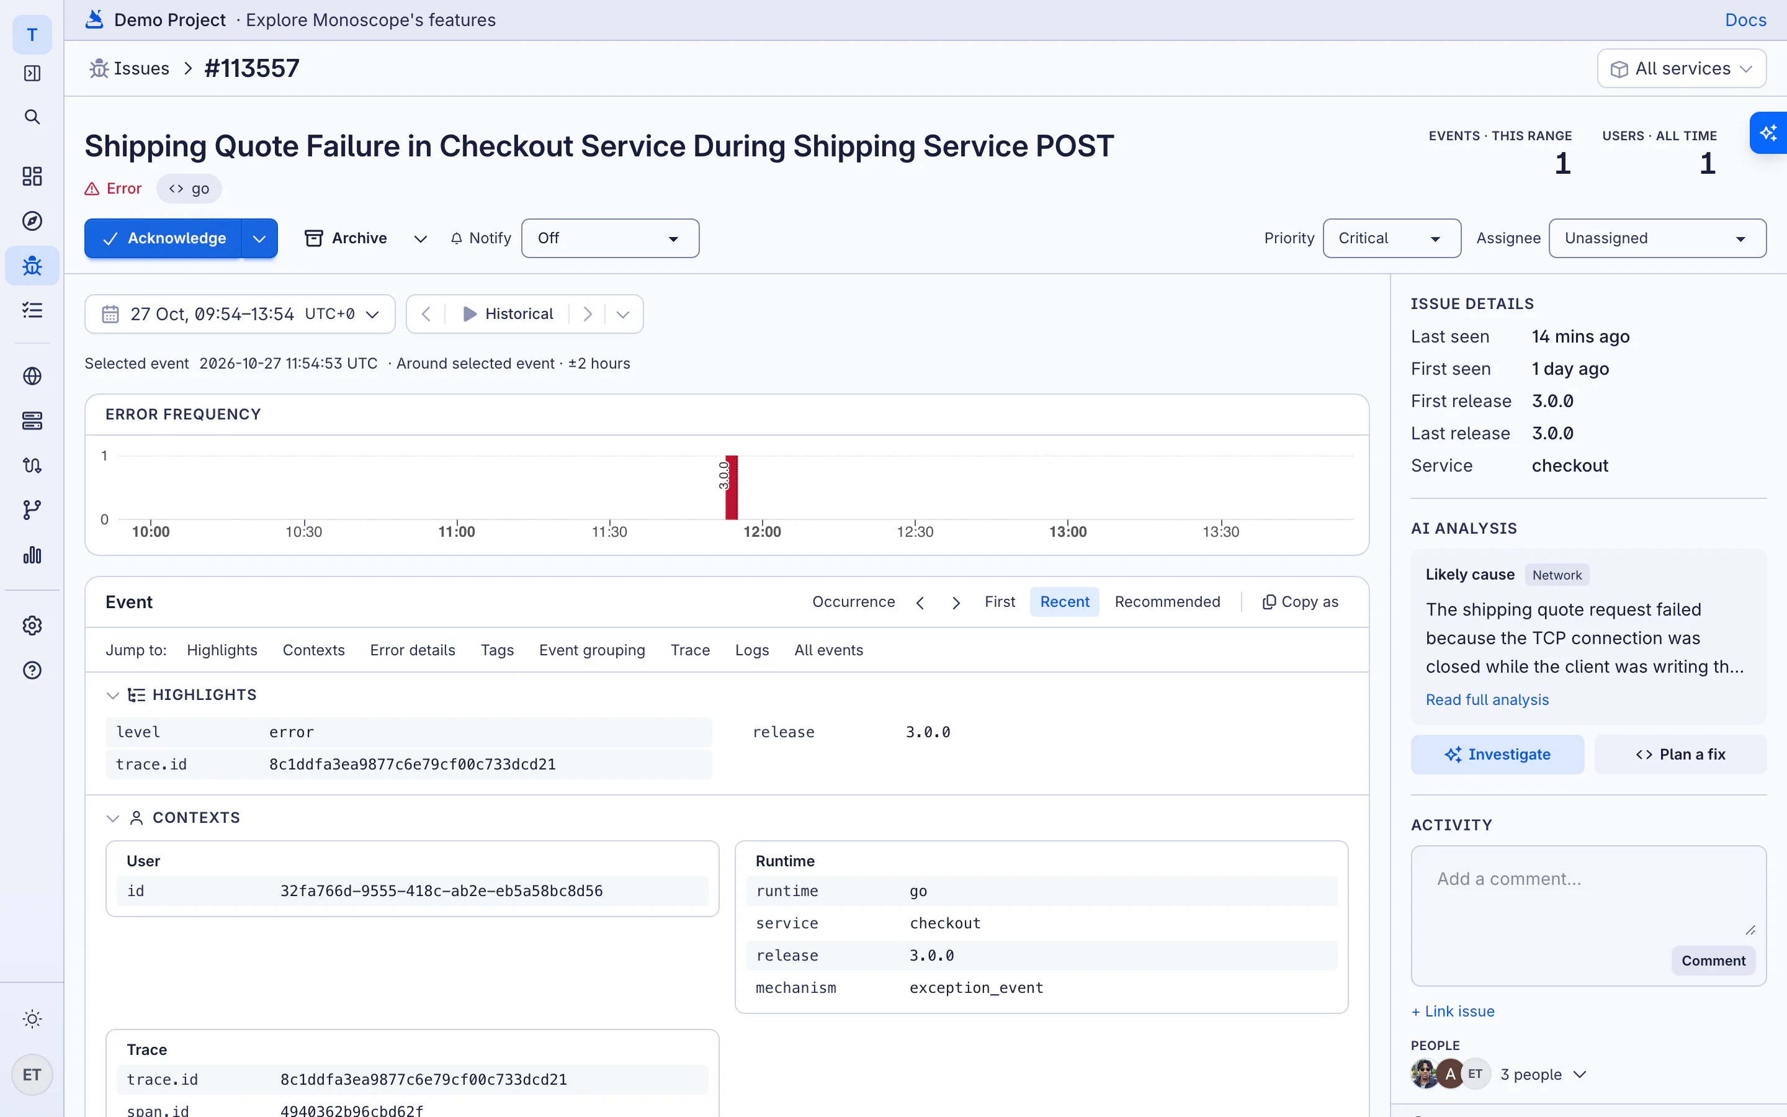Viewport: 1787px width, 1117px height.
Task: Open the settings gear in sidebar
Action: point(32,626)
